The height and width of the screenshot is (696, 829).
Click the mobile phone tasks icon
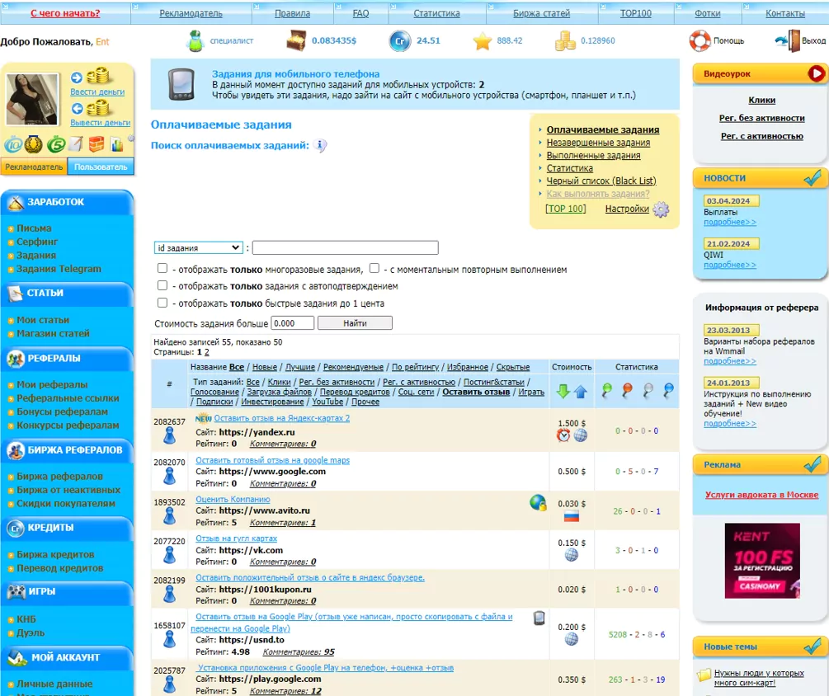click(x=181, y=85)
